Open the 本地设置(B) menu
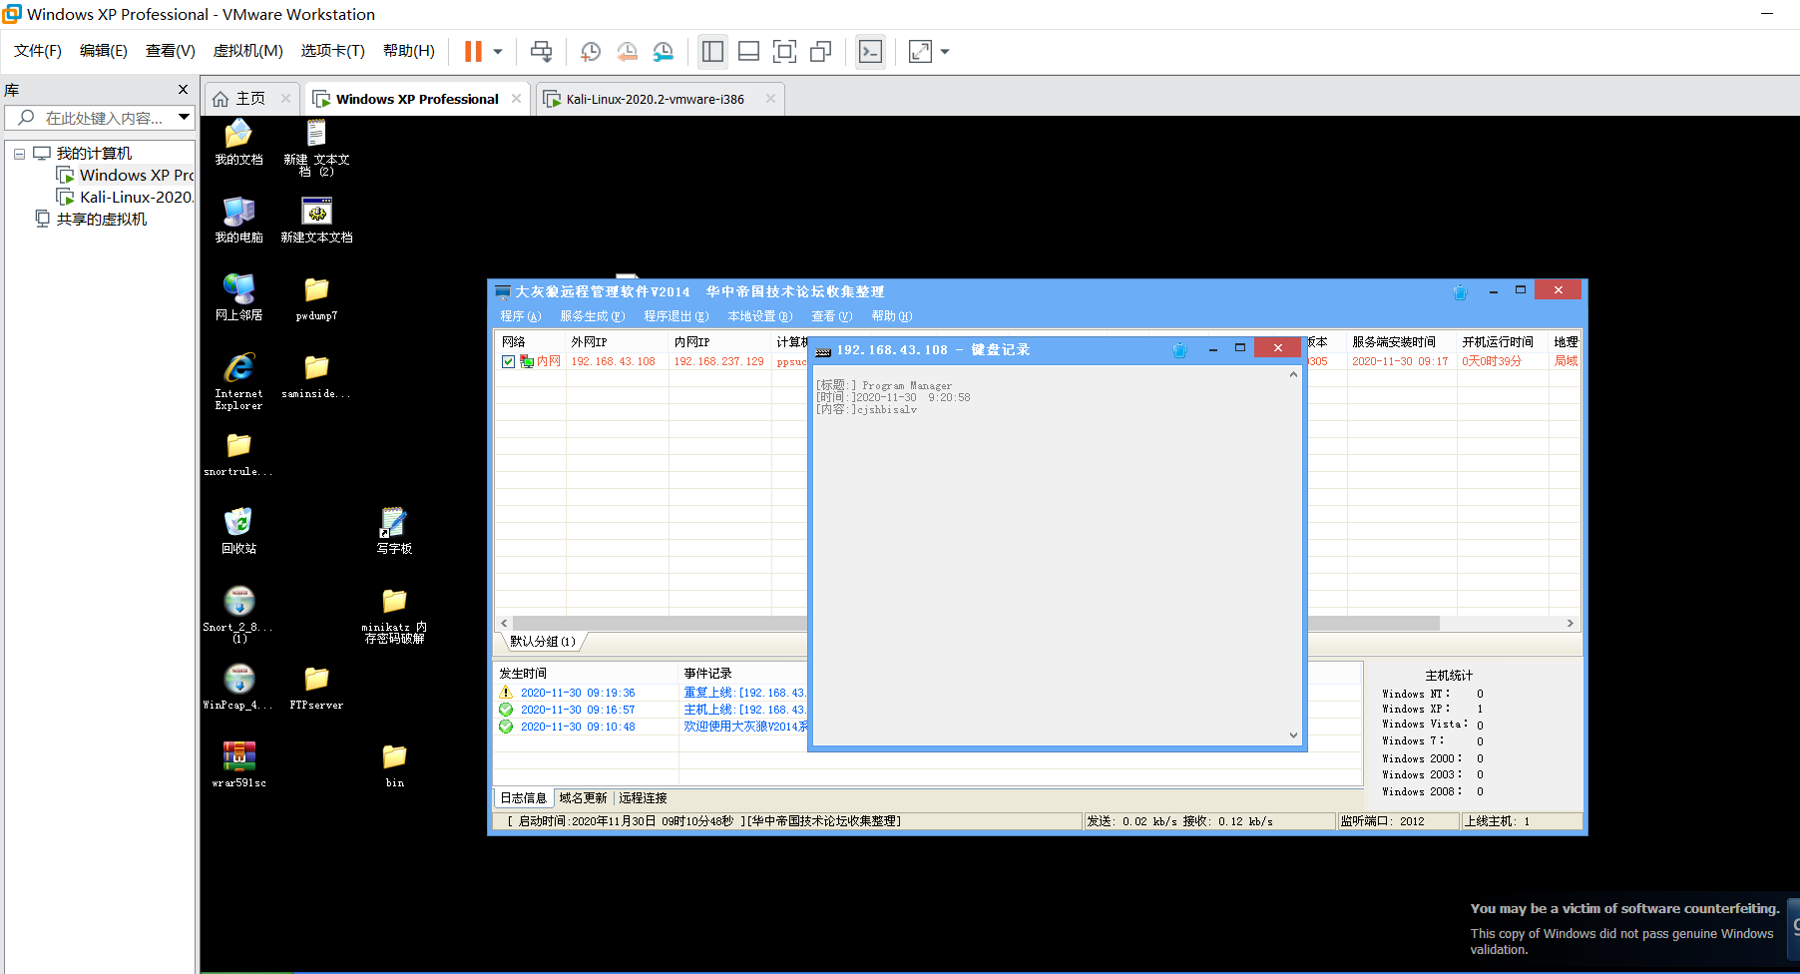The height and width of the screenshot is (974, 1800). click(x=760, y=316)
